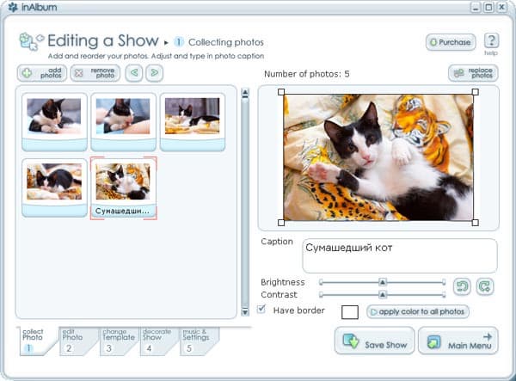Image resolution: width=516 pixels, height=381 pixels.
Task: Open help with the question mark
Action: 491,40
